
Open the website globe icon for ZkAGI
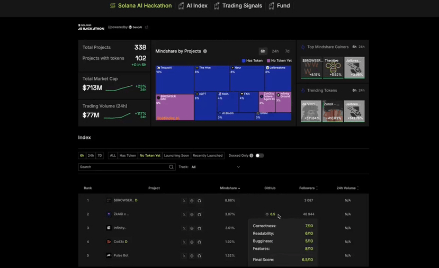[192, 215]
